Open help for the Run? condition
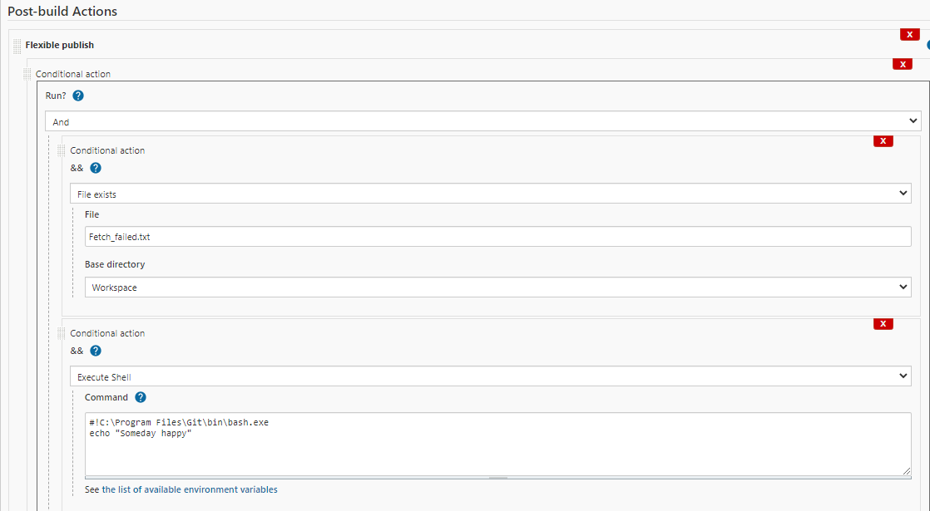The width and height of the screenshot is (930, 511). 78,96
